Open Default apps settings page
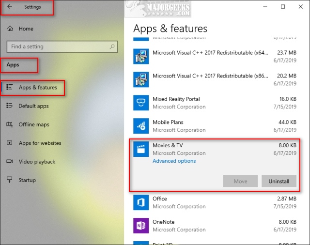 [33, 106]
